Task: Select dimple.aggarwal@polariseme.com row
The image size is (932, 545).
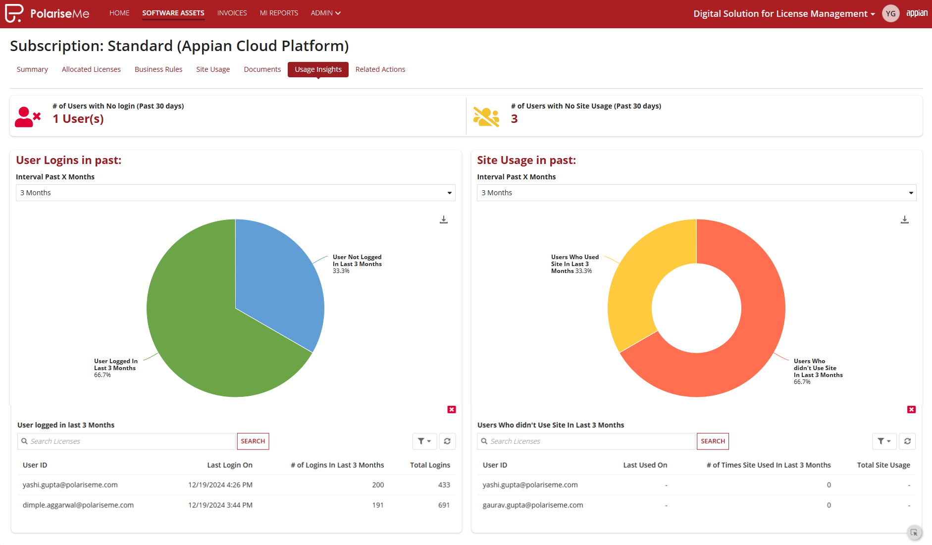Action: (x=78, y=505)
